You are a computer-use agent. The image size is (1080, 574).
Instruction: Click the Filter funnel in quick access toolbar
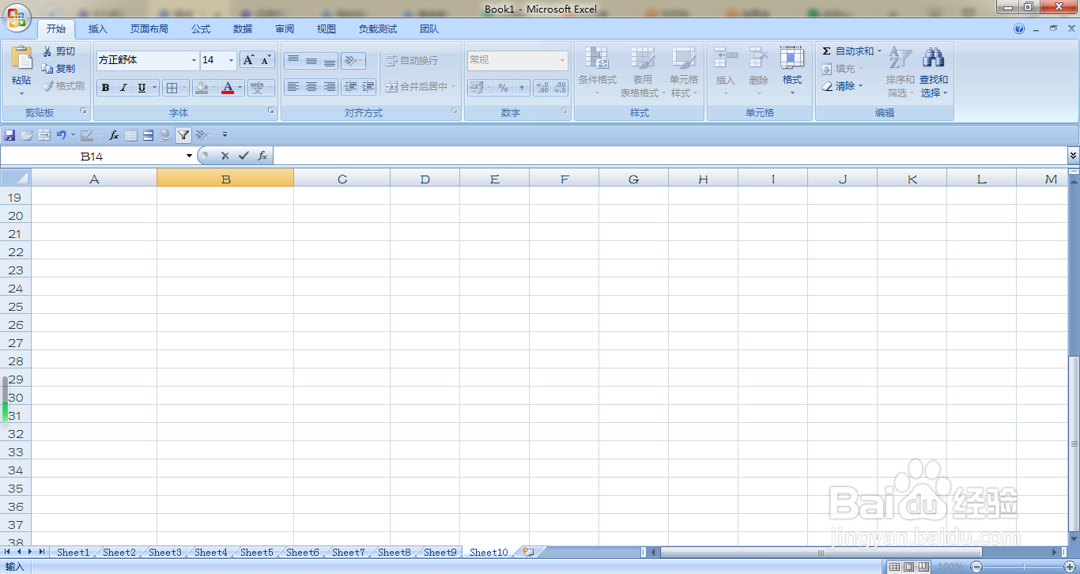point(183,135)
